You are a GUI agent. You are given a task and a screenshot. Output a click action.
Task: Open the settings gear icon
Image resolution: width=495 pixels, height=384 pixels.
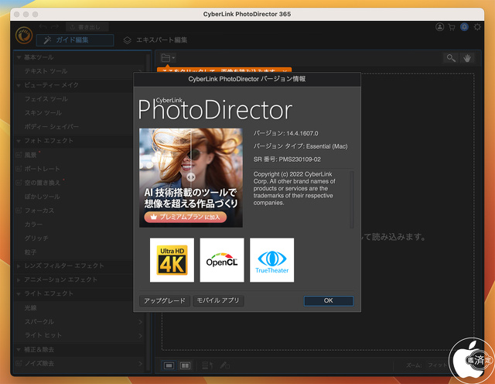(477, 27)
